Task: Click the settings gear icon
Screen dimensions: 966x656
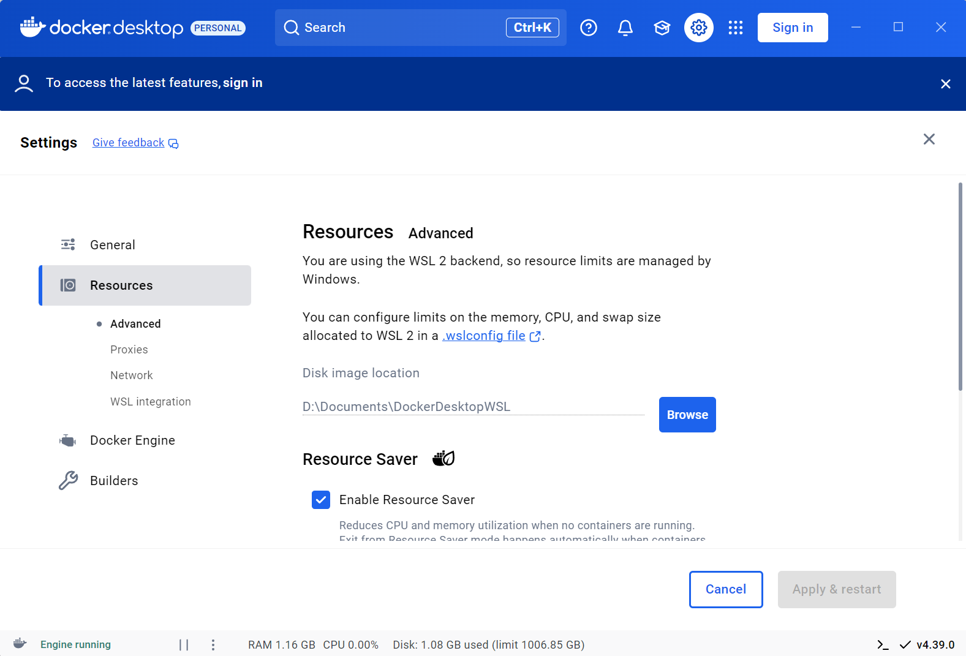Action: click(x=699, y=28)
